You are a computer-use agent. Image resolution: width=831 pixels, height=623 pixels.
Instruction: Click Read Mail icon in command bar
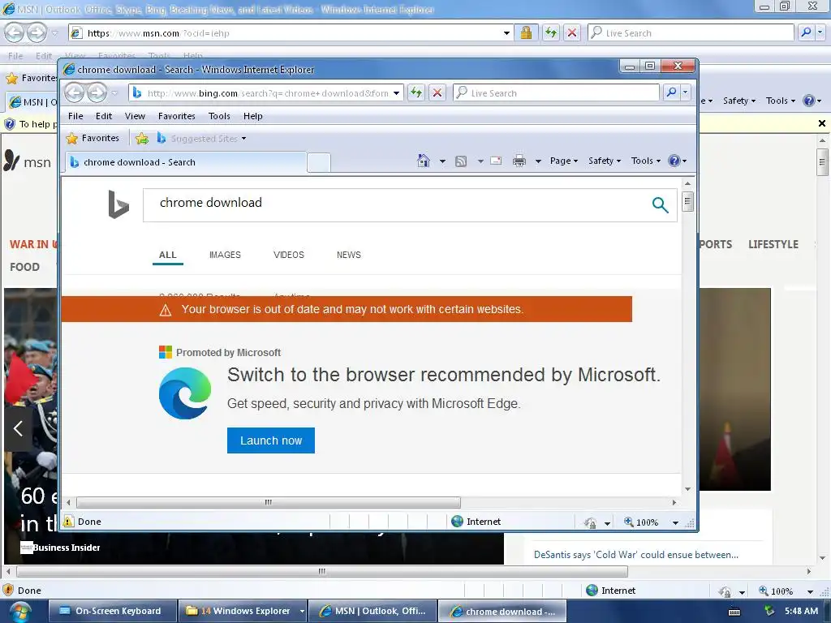click(x=496, y=161)
